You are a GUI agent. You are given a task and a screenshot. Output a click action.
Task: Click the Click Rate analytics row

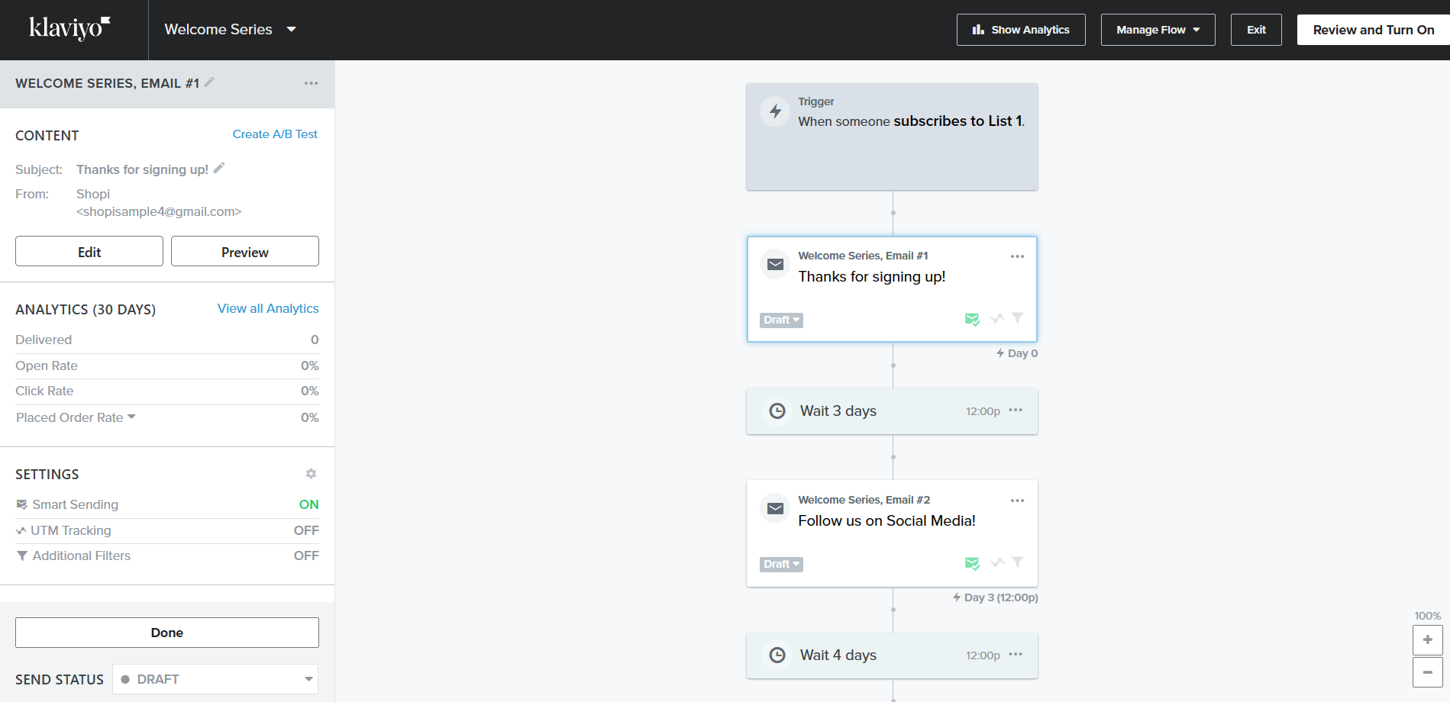pos(167,391)
